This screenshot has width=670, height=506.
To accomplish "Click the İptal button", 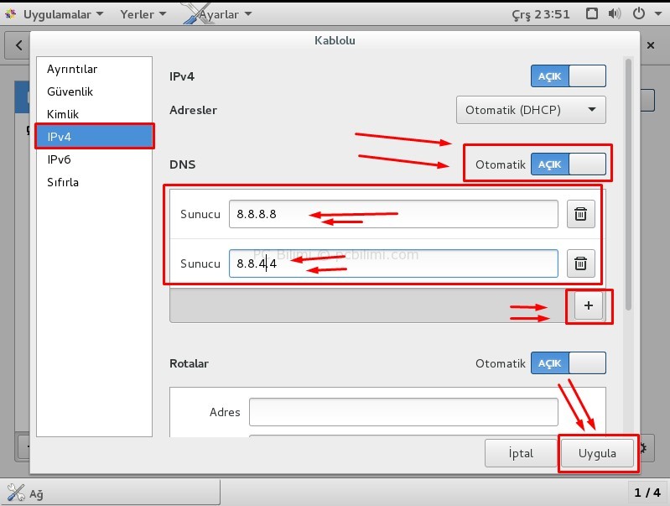I will [521, 453].
